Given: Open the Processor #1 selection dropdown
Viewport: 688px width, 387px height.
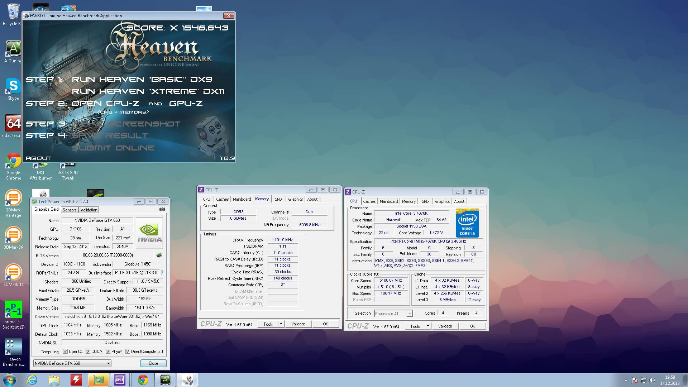Looking at the screenshot, I should click(393, 314).
